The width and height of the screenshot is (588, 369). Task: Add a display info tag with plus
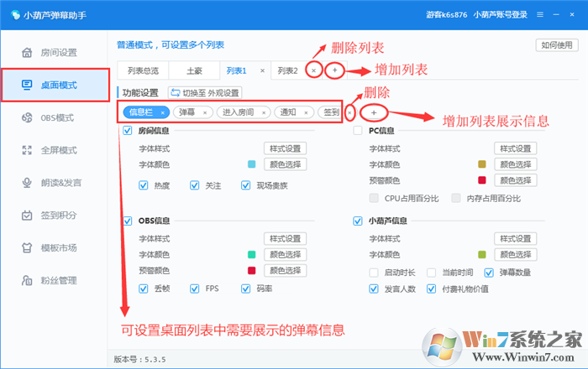point(374,112)
